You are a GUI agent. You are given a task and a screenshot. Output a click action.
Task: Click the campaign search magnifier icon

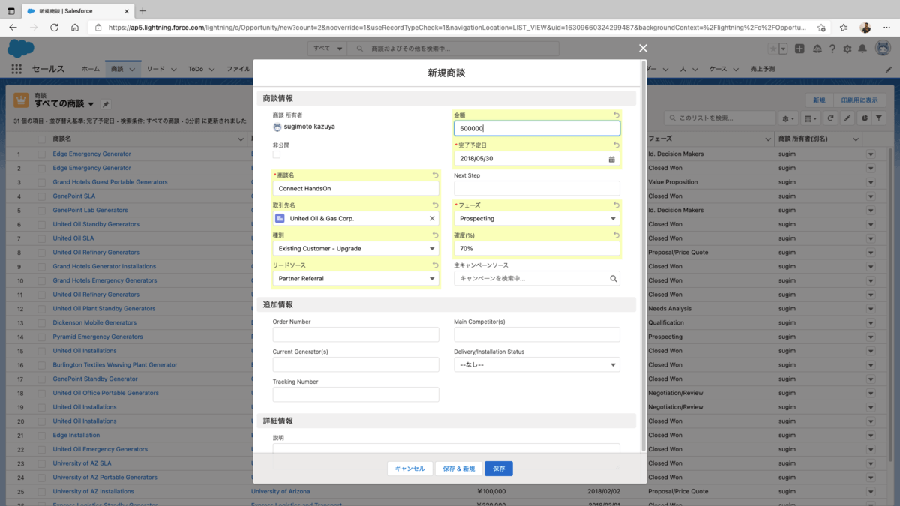(613, 278)
